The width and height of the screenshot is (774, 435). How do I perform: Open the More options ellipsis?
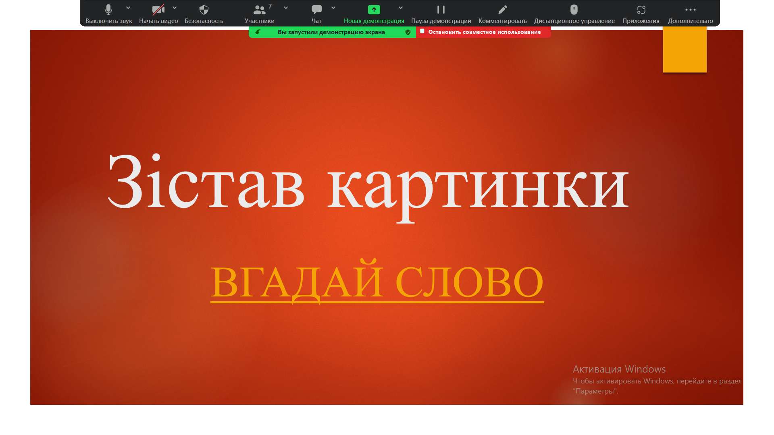pos(690,10)
